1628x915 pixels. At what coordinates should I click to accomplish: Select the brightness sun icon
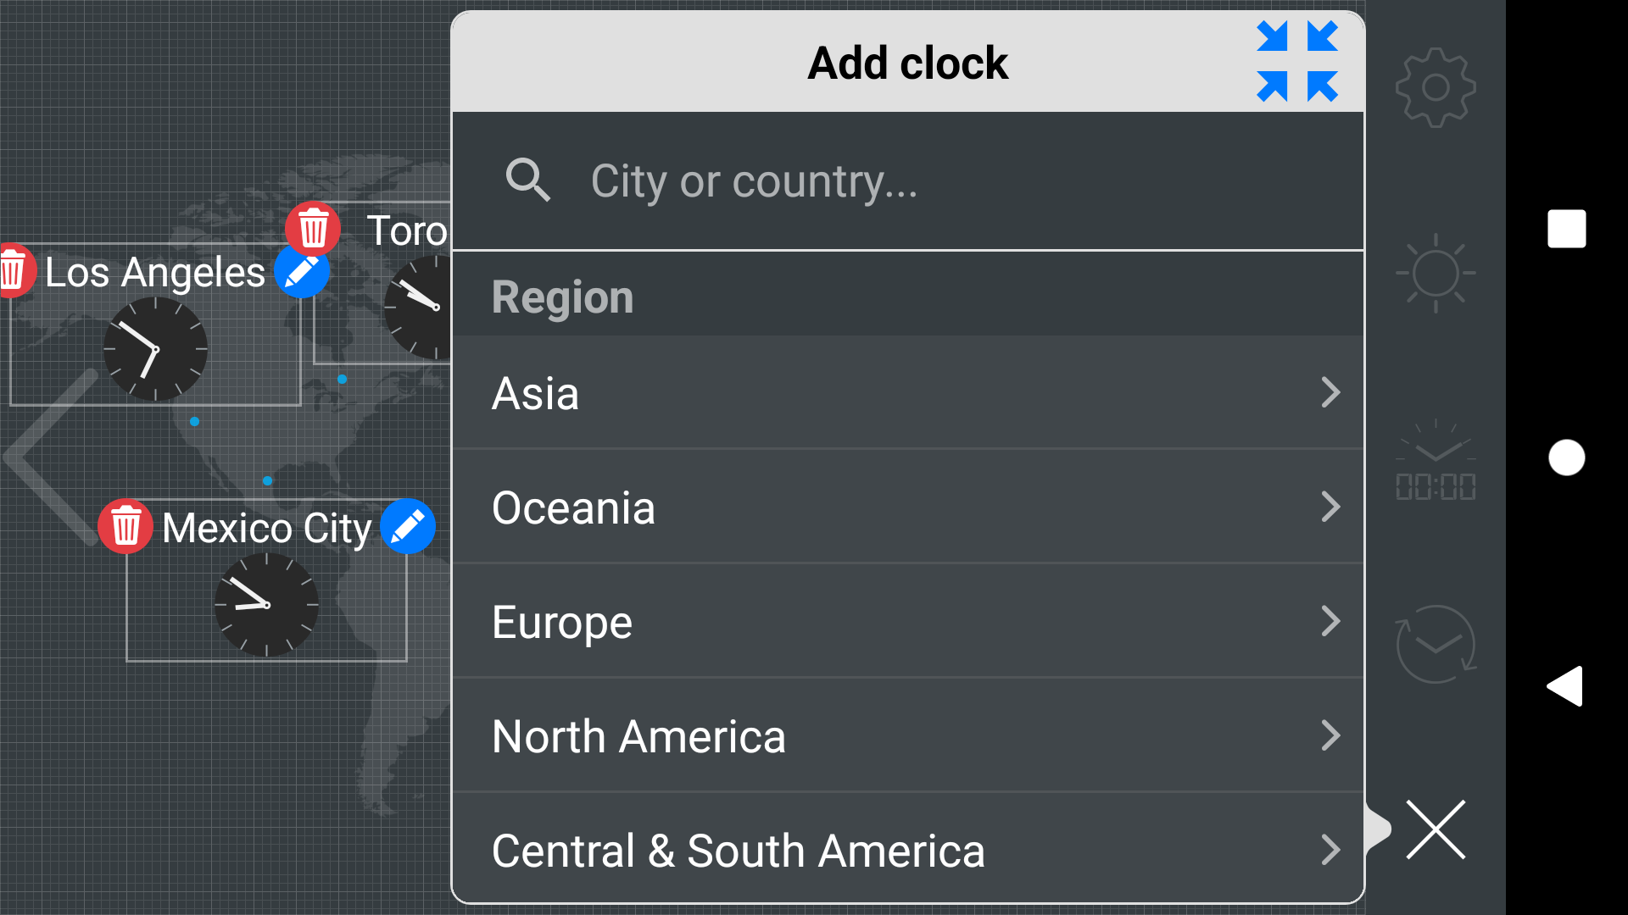click(x=1435, y=273)
